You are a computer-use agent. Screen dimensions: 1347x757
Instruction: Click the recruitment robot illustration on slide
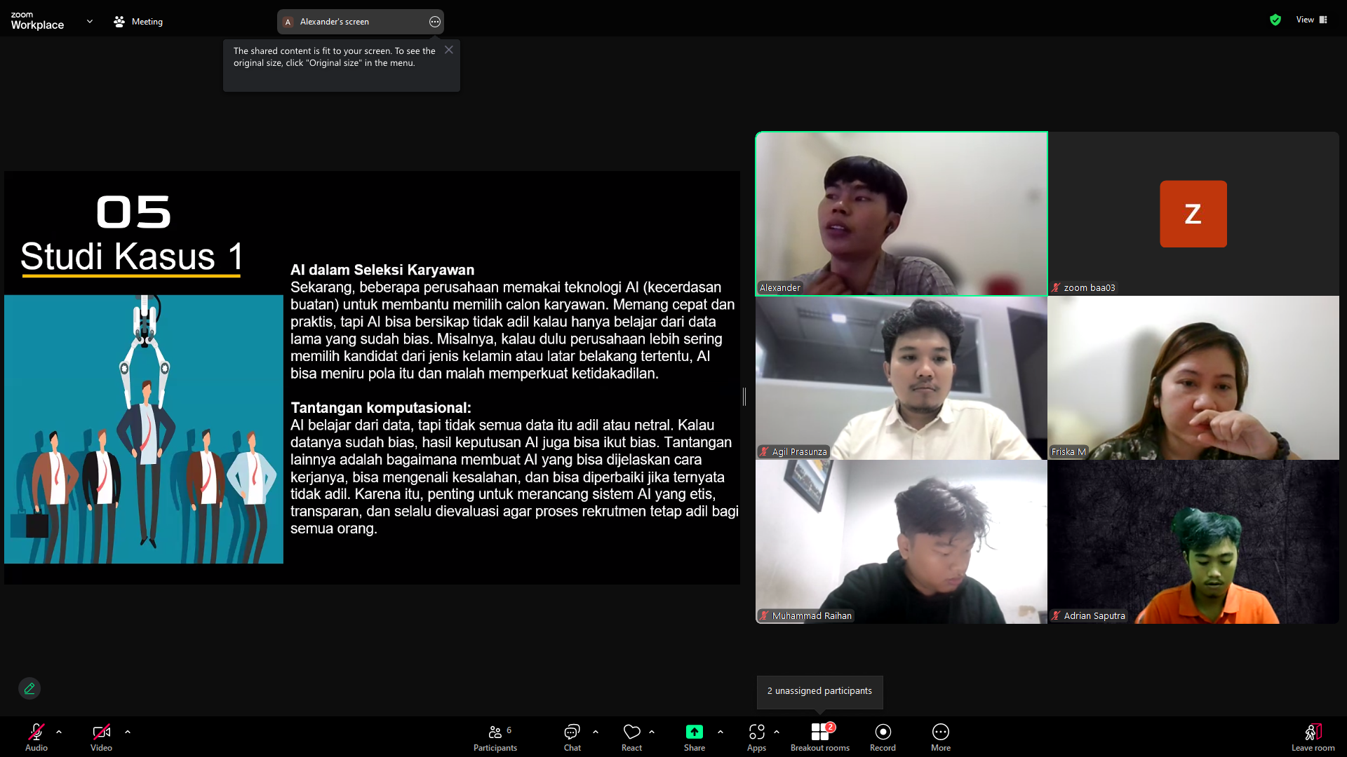(144, 429)
